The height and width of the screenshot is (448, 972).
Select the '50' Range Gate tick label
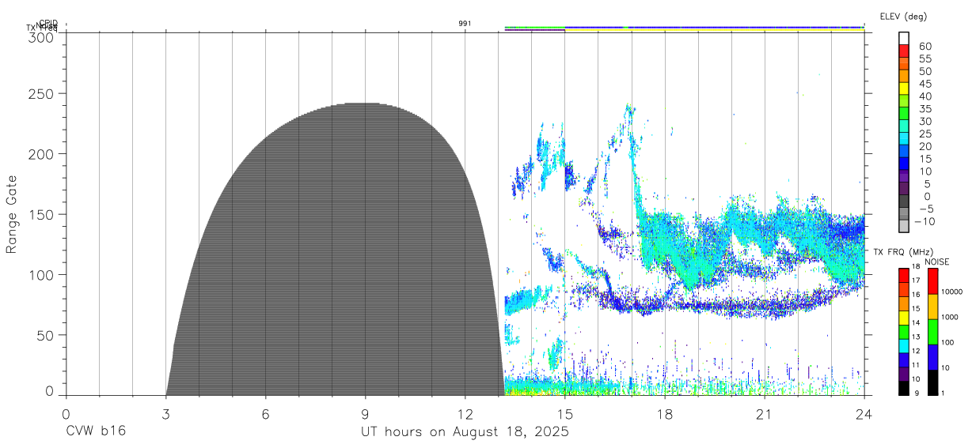pos(47,335)
